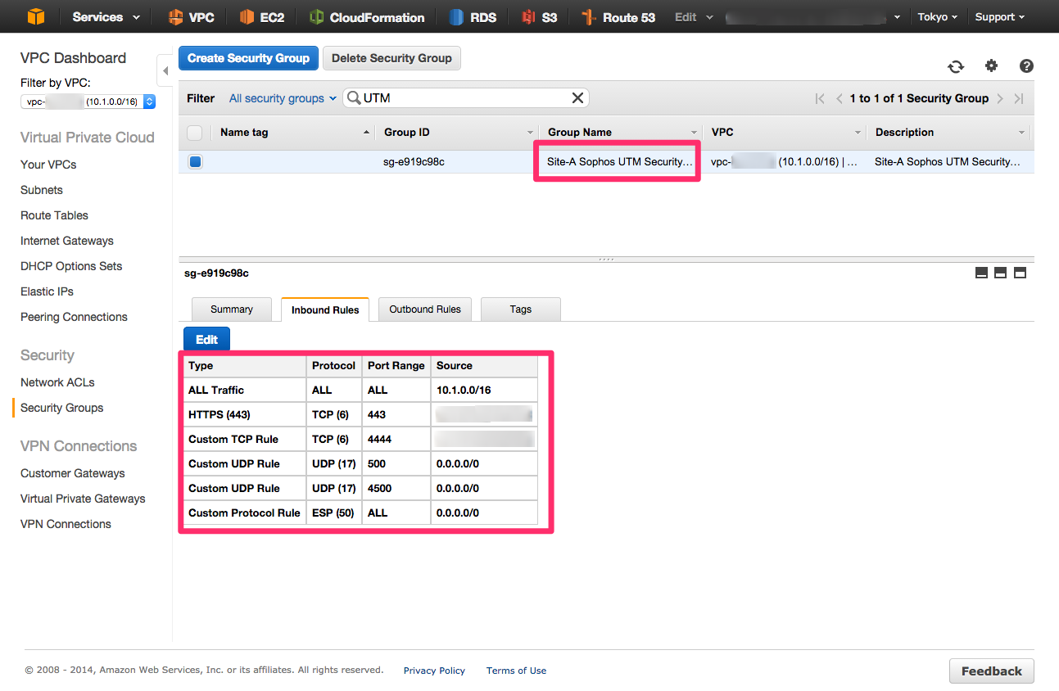
Task: Open Peering Connections in sidebar
Action: point(74,317)
